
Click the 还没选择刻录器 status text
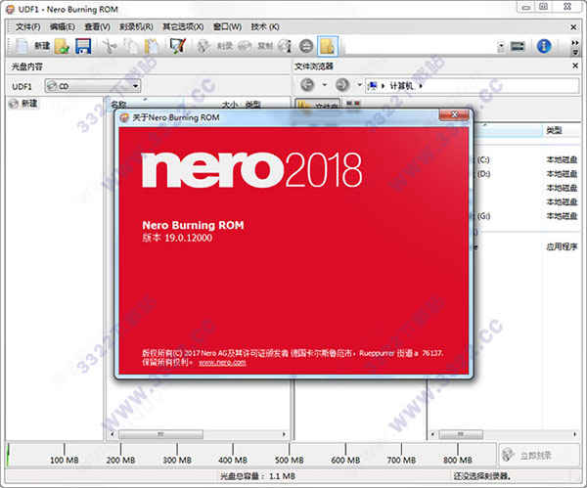click(x=481, y=476)
